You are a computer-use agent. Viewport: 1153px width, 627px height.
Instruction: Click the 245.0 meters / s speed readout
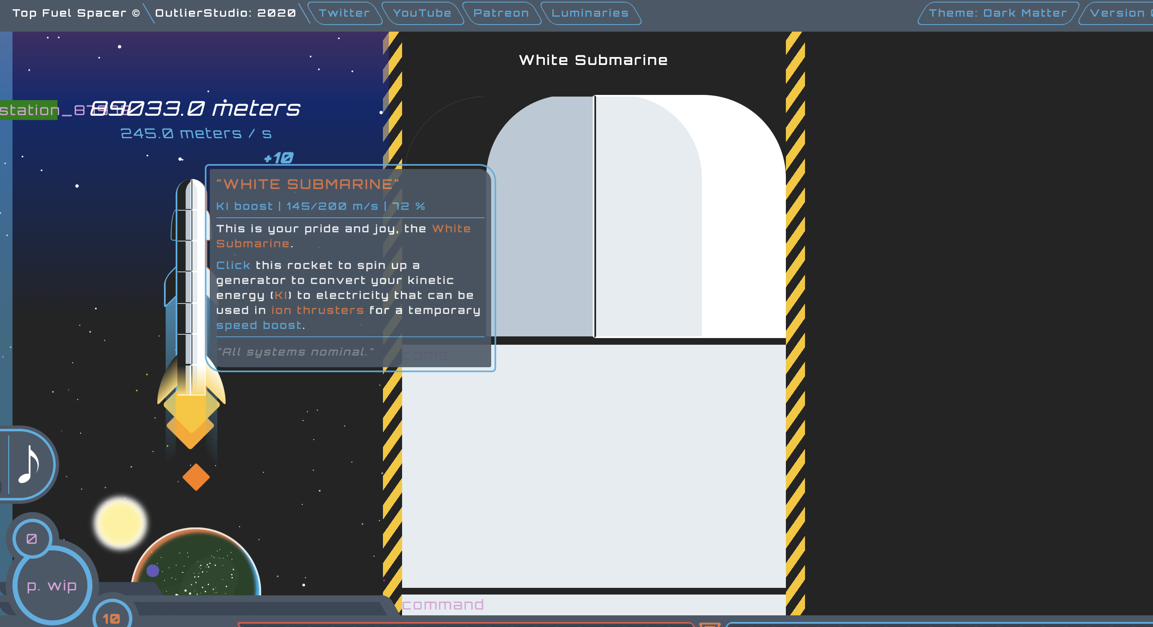pyautogui.click(x=196, y=133)
